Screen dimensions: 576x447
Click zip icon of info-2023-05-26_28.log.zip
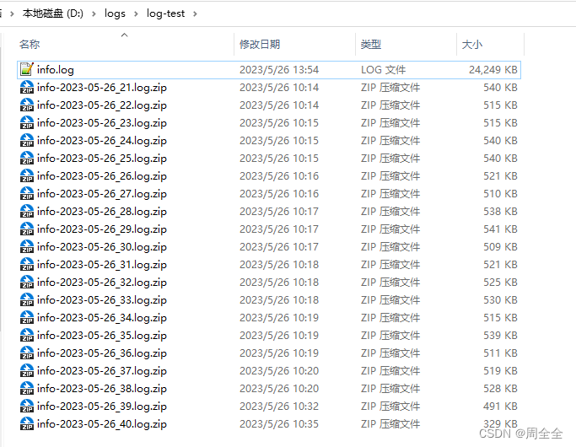tap(27, 211)
